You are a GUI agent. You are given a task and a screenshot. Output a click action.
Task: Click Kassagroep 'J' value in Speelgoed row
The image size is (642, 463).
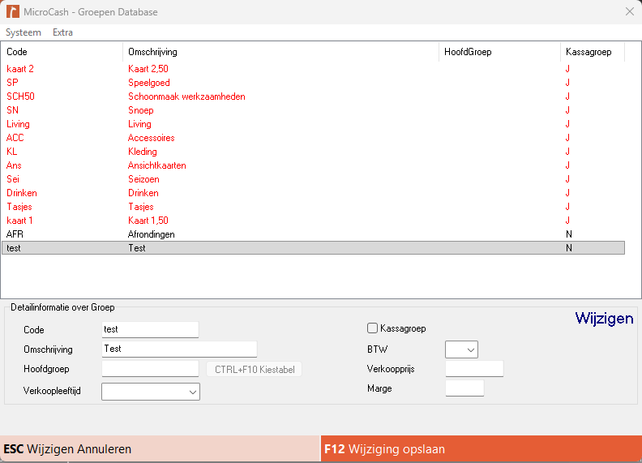click(567, 83)
